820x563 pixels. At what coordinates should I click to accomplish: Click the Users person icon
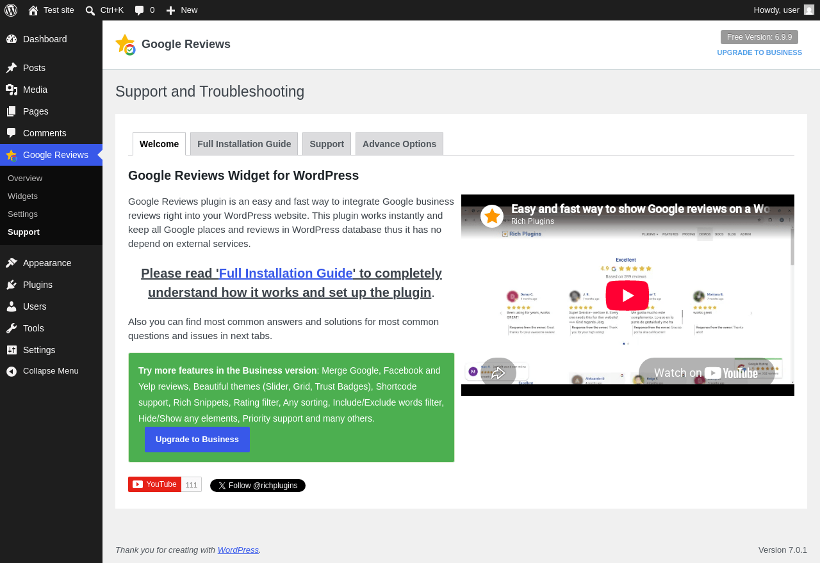(12, 306)
